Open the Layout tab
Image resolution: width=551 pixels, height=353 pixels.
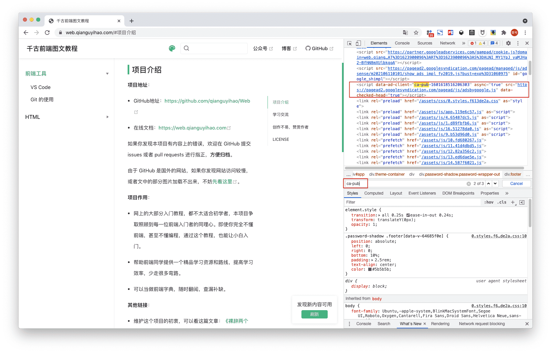pyautogui.click(x=396, y=193)
